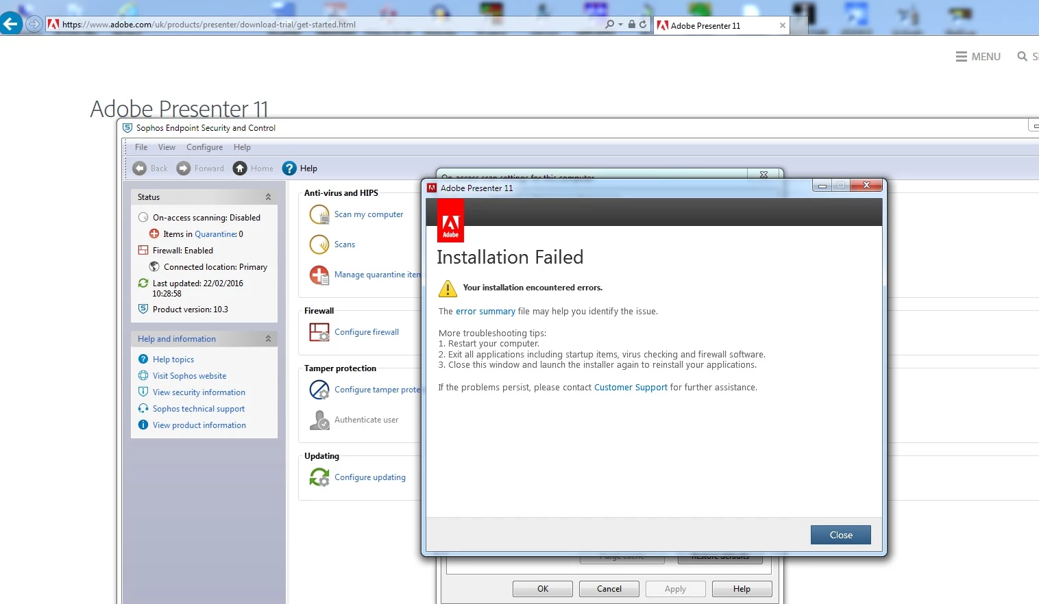Collapse the Help and information panel
1039x604 pixels.
268,339
